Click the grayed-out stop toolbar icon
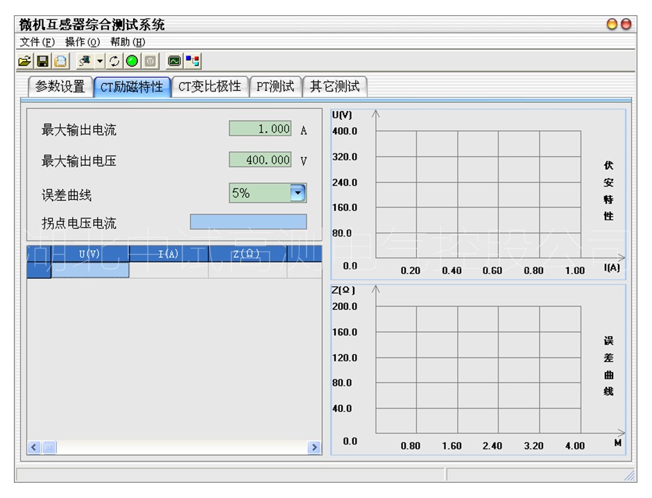The image size is (652, 498). [x=150, y=61]
